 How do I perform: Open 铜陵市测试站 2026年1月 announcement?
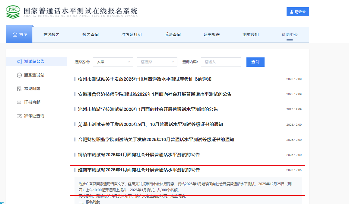[139, 155]
